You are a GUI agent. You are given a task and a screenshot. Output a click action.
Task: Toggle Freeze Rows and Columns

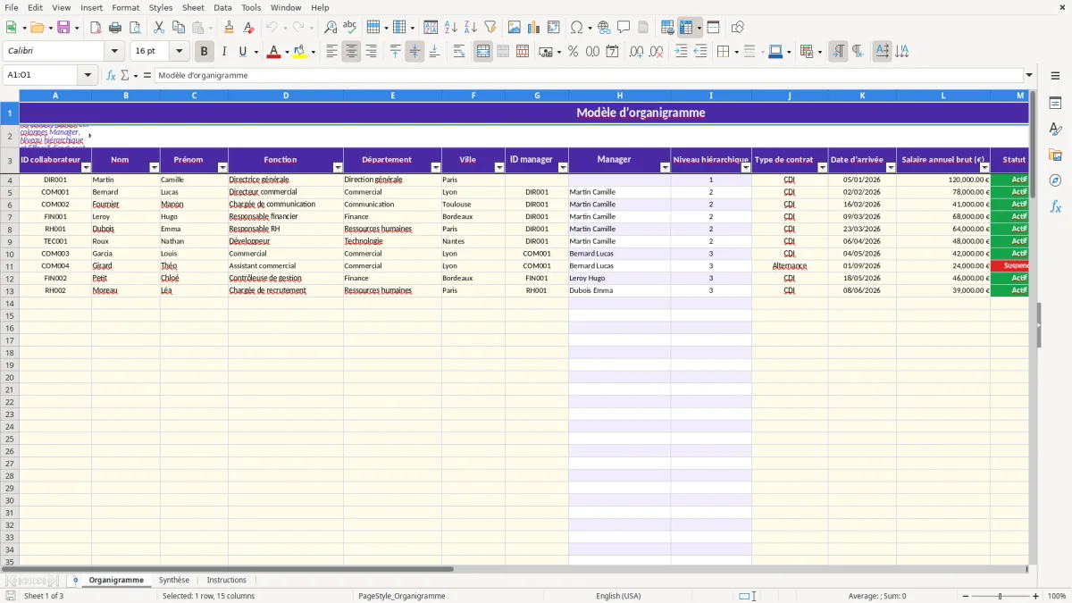[686, 28]
